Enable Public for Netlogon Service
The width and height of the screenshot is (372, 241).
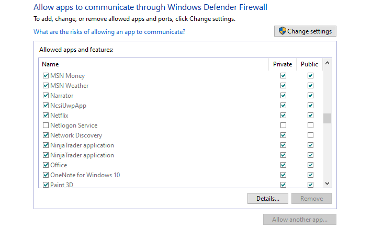[310, 125]
